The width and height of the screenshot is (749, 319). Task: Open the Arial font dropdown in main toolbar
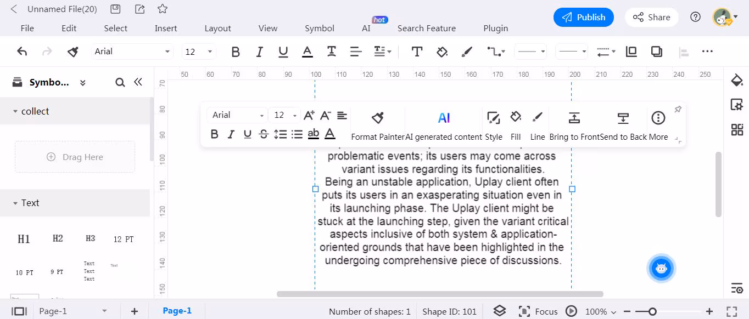(132, 52)
